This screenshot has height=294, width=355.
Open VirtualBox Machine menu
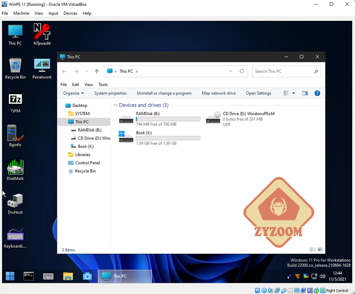coord(21,13)
